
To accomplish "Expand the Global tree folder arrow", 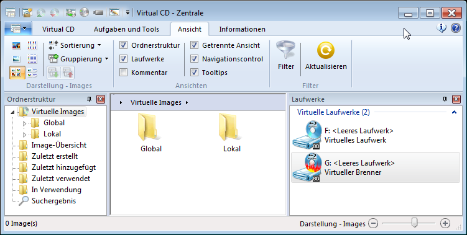I will [25, 123].
